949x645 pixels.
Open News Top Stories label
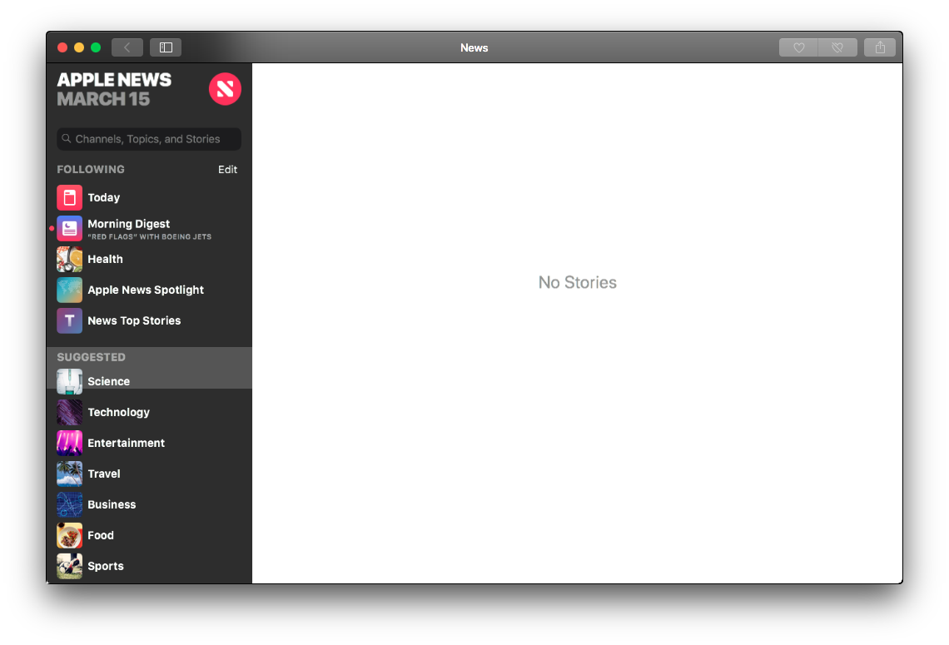pyautogui.click(x=134, y=320)
